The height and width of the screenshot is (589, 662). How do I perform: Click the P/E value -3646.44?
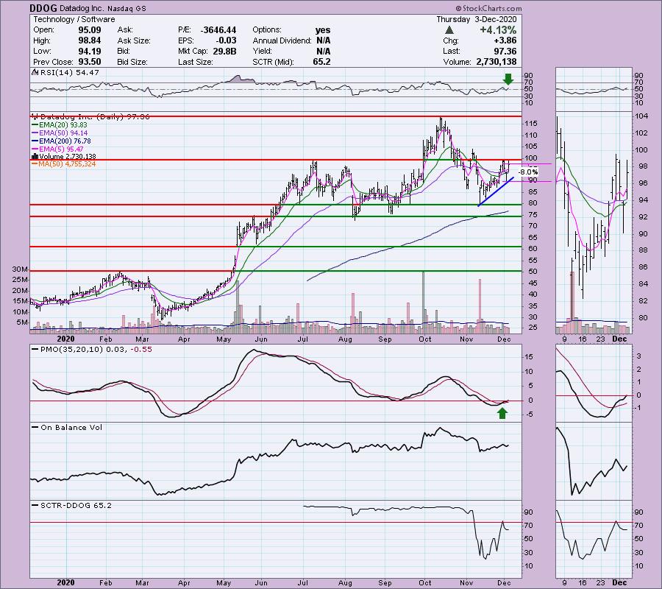pyautogui.click(x=218, y=30)
